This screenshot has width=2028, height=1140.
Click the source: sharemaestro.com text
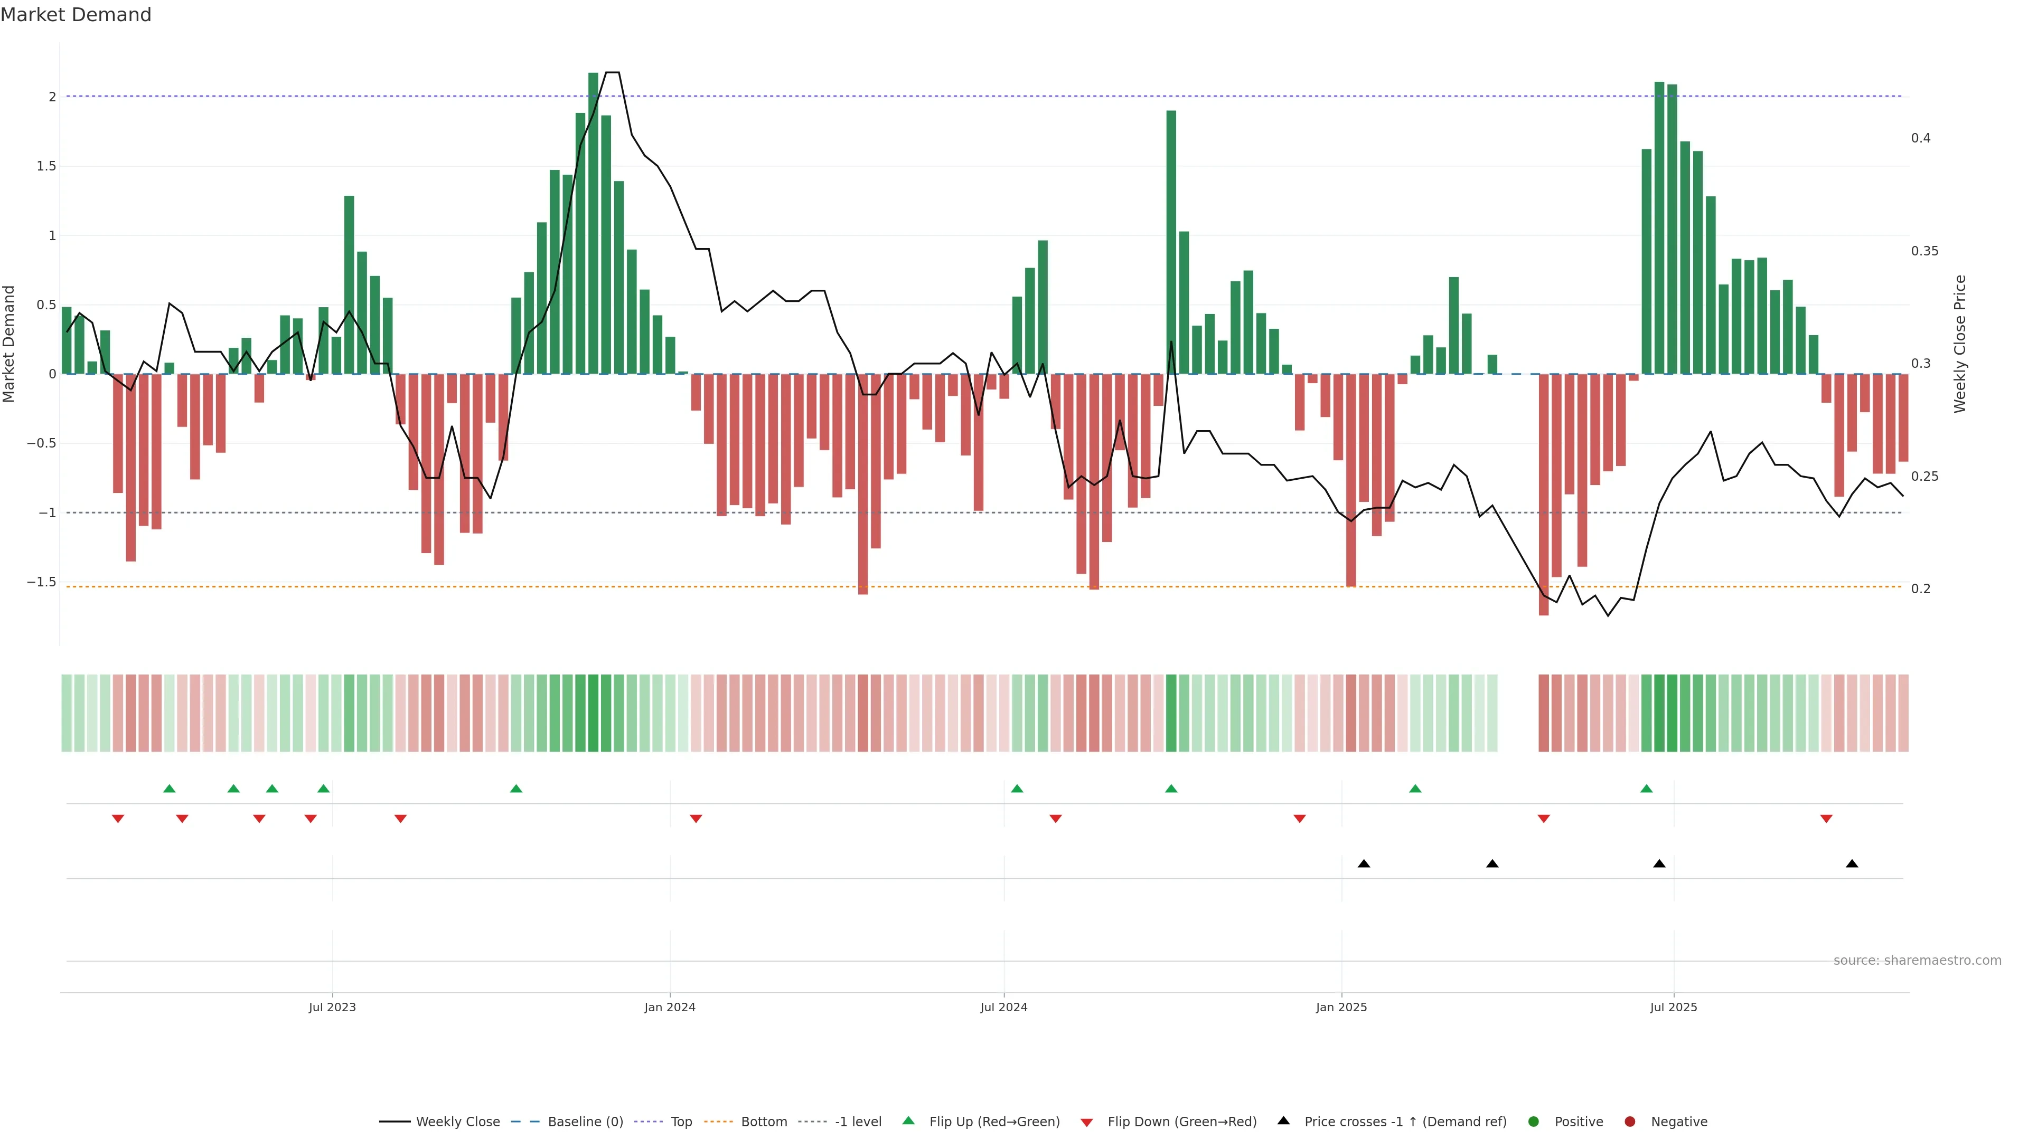pos(1917,960)
